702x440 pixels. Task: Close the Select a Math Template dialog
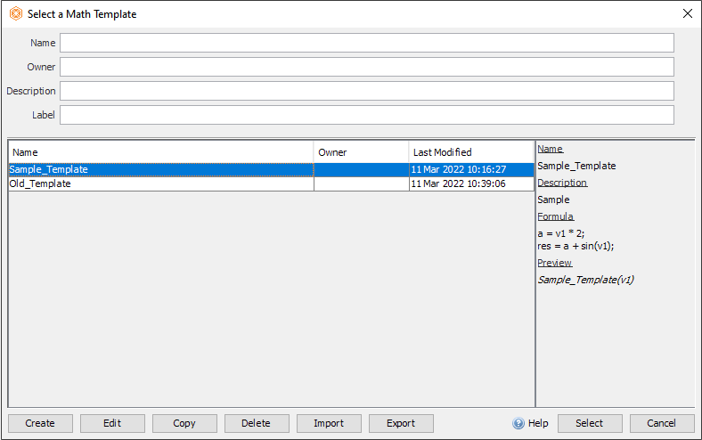(x=688, y=13)
